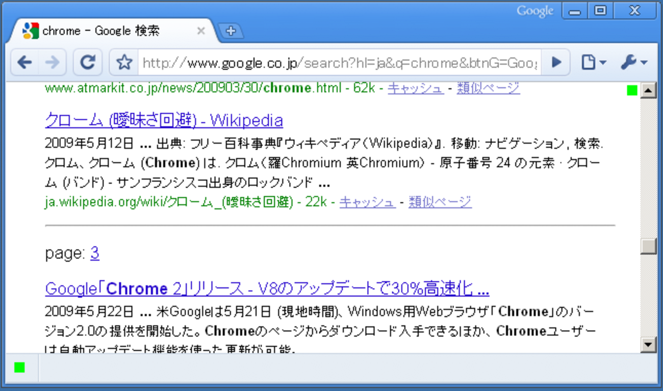Go to results page 3
The height and width of the screenshot is (391, 663).
click(95, 253)
